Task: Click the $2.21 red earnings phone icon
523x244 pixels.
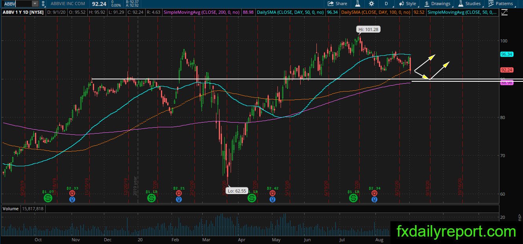Action: 179,193
